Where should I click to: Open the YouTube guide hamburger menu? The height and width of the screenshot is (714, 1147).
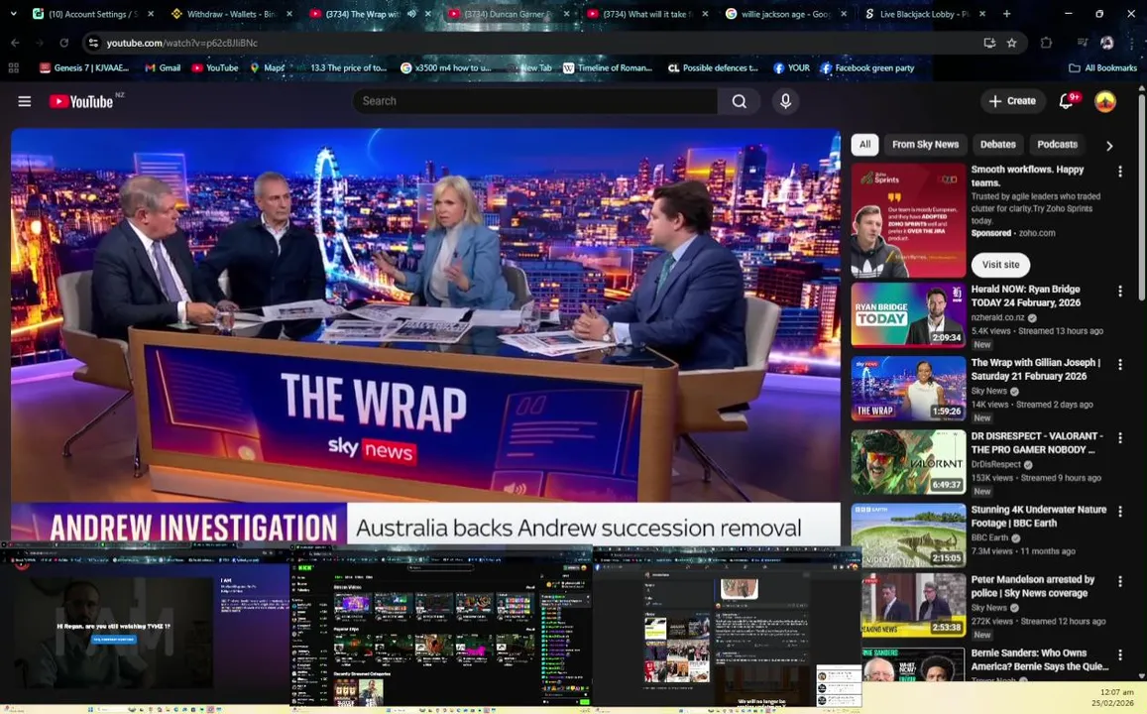point(25,102)
